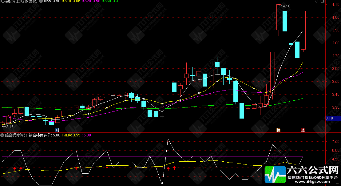Image resolution: width=341 pixels, height=186 pixels.
Task: Open the 涨 limit-up event marker
Action: (303, 130)
